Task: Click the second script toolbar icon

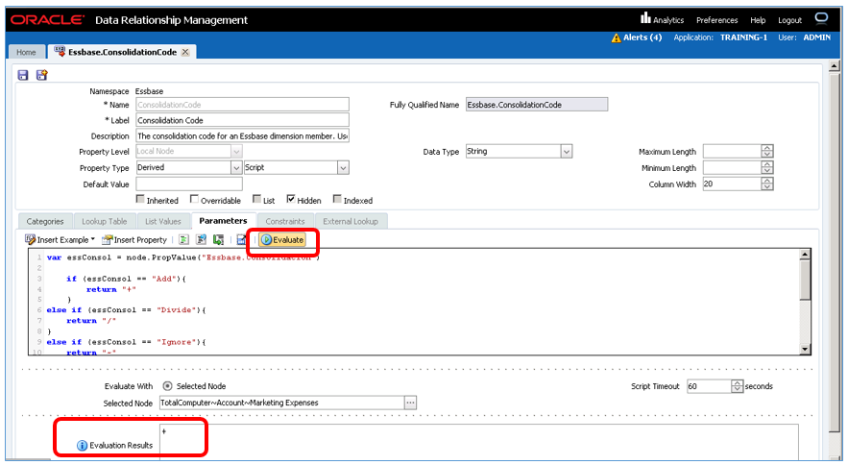Action: [201, 240]
